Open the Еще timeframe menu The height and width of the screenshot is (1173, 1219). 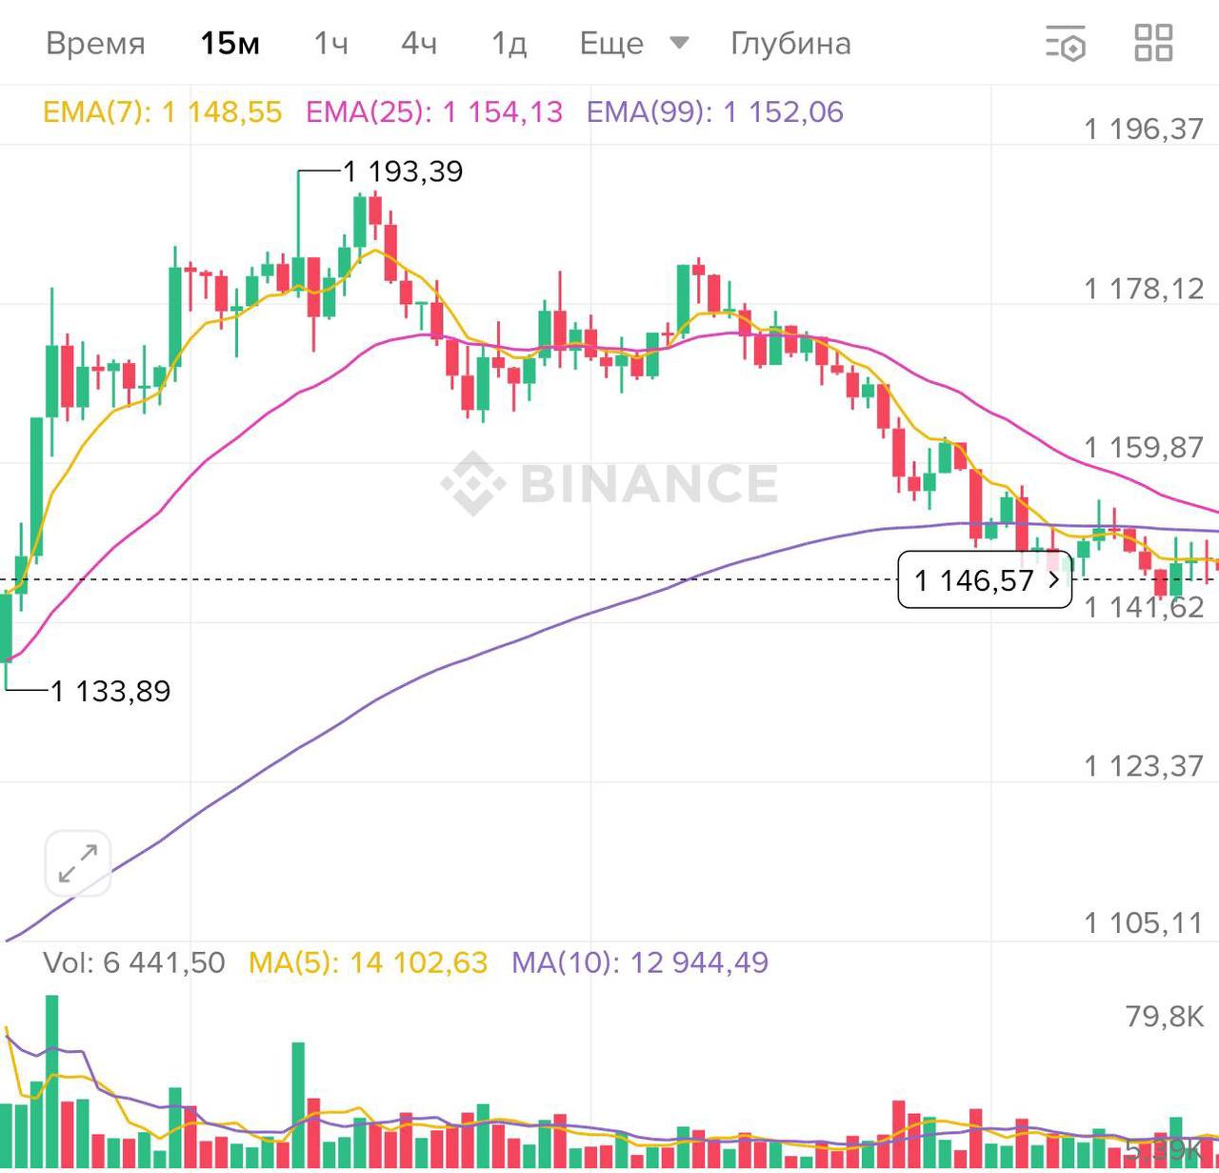click(611, 44)
